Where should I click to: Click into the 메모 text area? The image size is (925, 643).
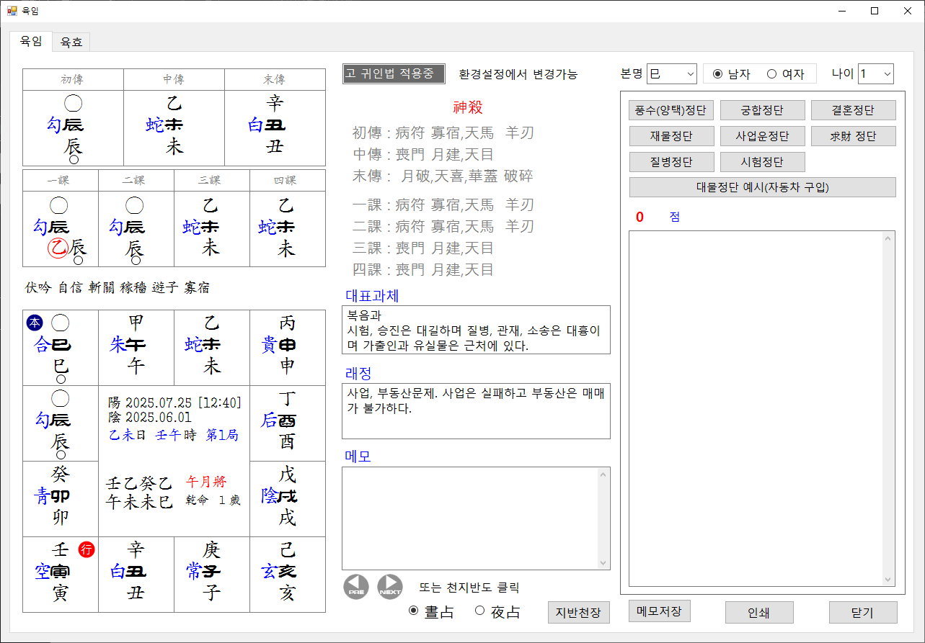tap(470, 518)
